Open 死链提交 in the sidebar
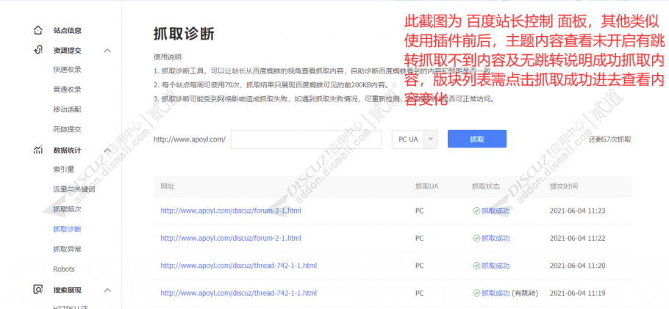The image size is (669, 309). tap(68, 129)
